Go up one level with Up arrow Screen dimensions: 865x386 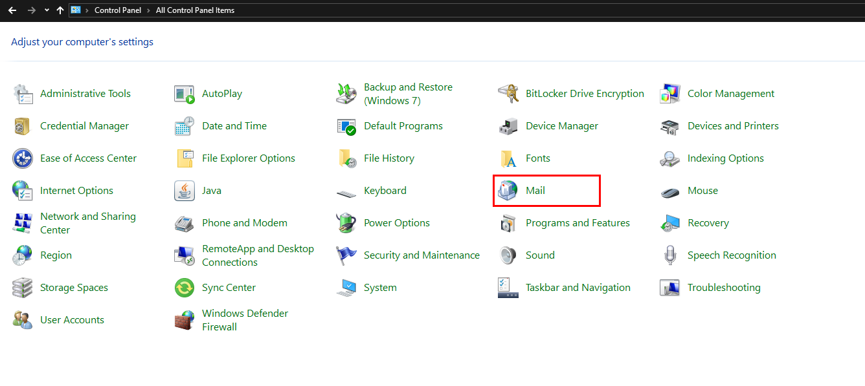click(60, 10)
